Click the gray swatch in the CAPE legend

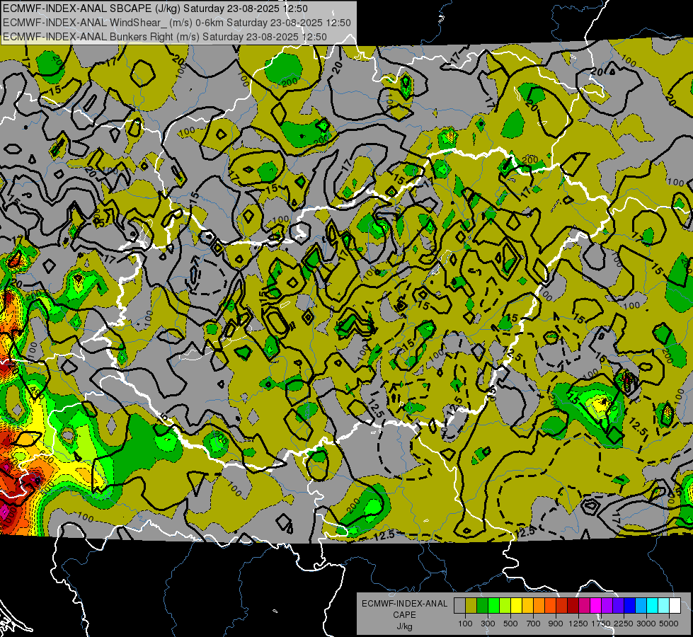click(459, 606)
